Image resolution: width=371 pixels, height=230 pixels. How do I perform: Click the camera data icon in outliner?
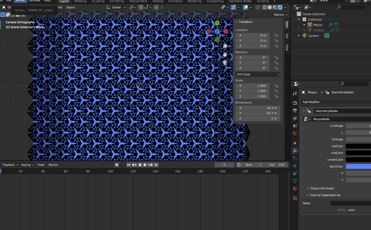pos(327,36)
